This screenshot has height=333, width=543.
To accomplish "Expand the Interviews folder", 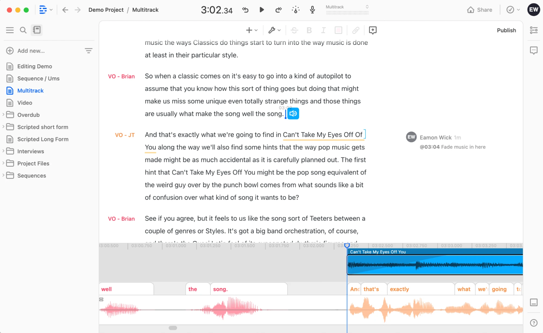I will (3, 151).
